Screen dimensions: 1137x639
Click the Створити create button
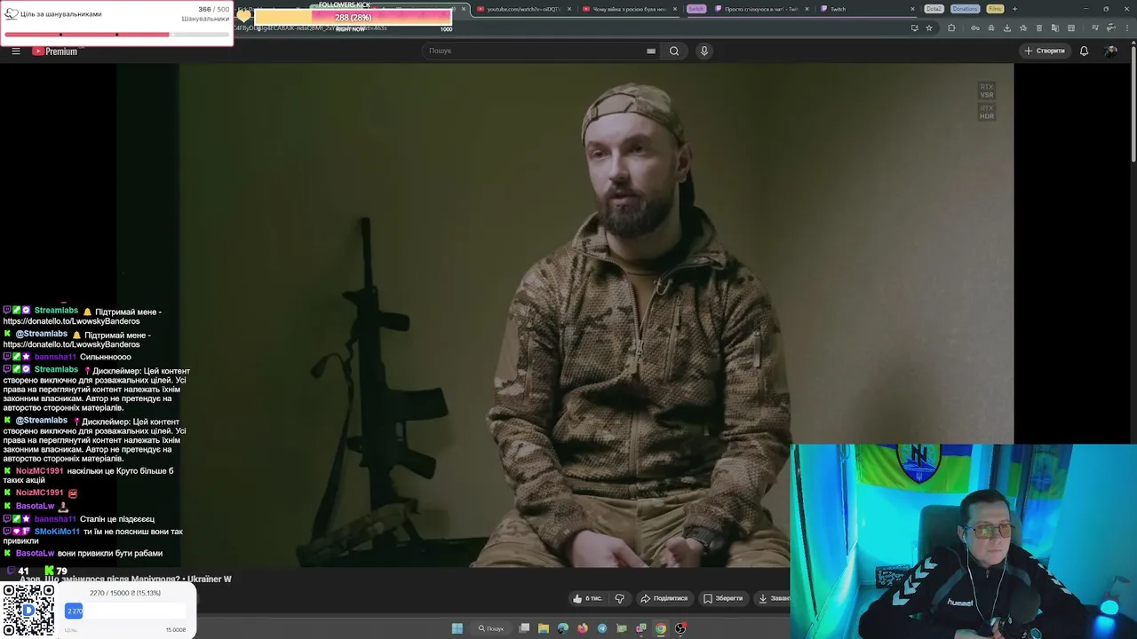point(1045,51)
